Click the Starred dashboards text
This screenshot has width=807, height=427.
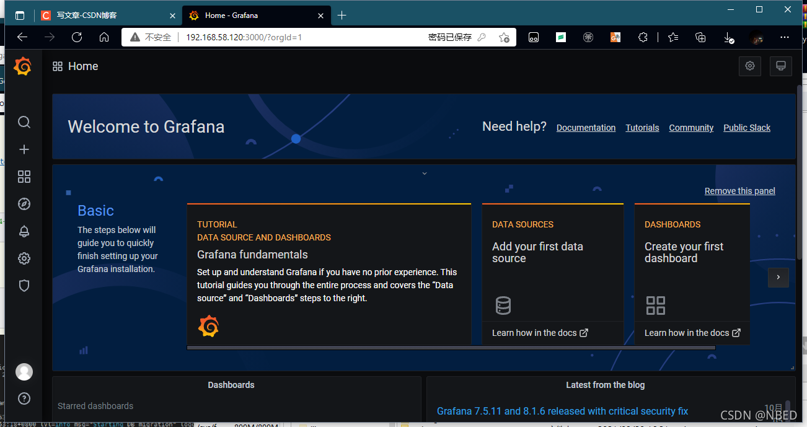(95, 406)
